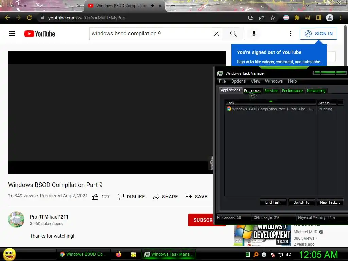Open the Windows Development video thumbnail
This screenshot has height=261, width=348.
pyautogui.click(x=262, y=235)
